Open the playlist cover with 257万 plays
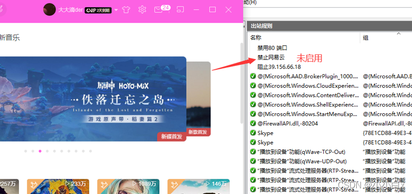The width and height of the screenshot is (412, 194). [9, 186]
